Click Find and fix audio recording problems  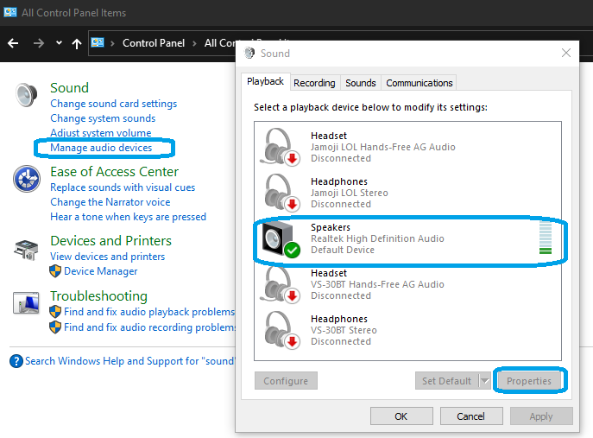[x=149, y=327]
